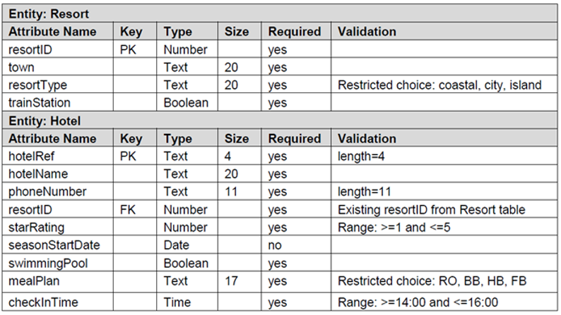
Task: Select the "town" attribute cell
Action: coord(21,67)
